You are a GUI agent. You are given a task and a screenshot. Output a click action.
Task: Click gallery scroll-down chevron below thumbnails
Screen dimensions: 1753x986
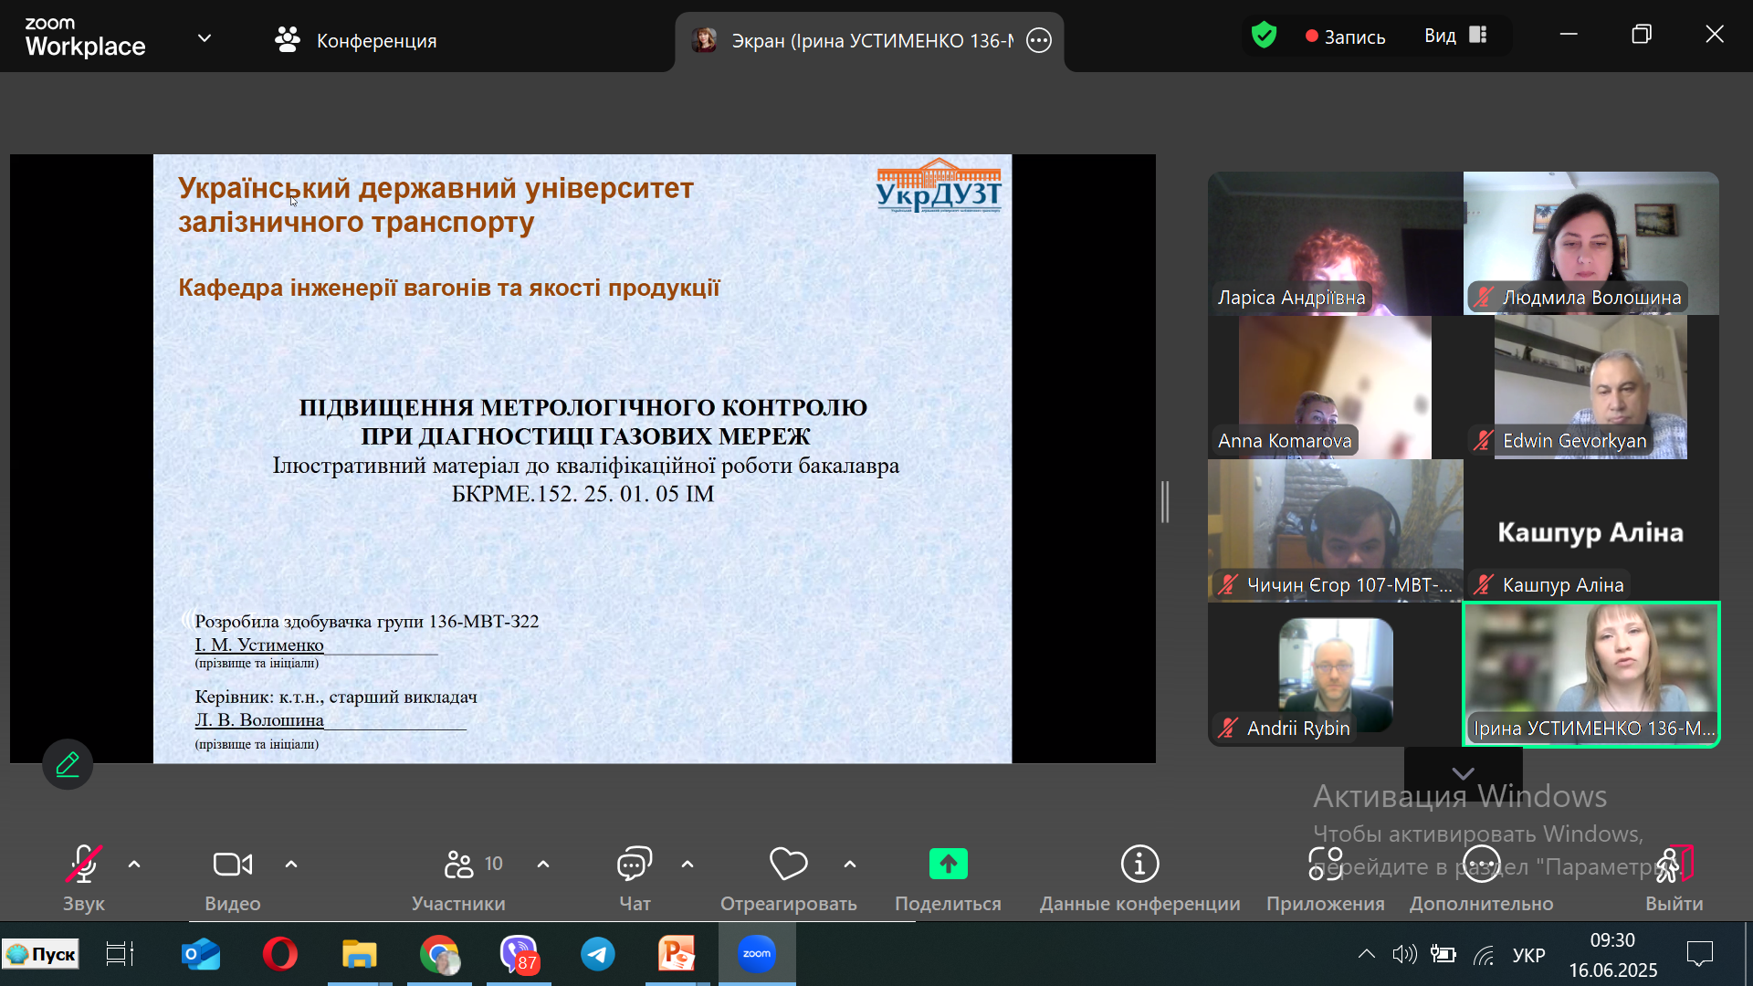1463,773
